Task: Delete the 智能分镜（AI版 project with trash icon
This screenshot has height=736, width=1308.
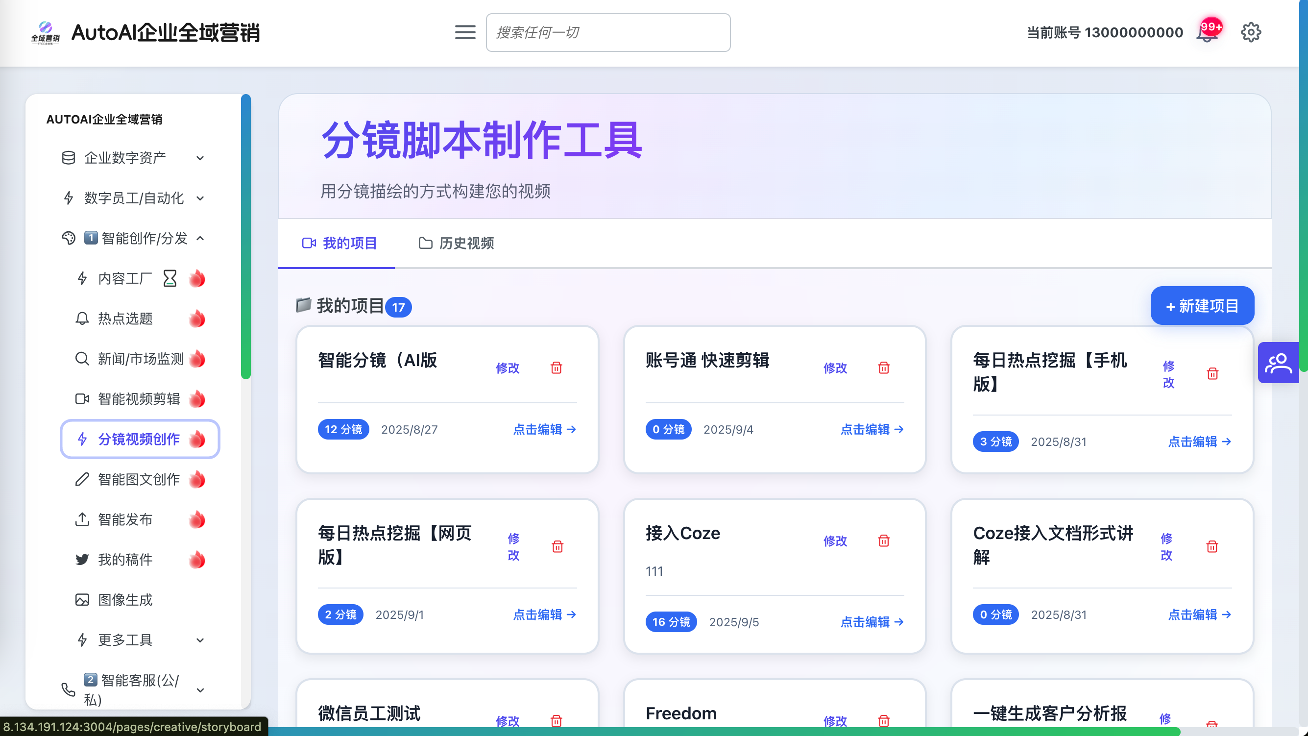Action: click(557, 367)
